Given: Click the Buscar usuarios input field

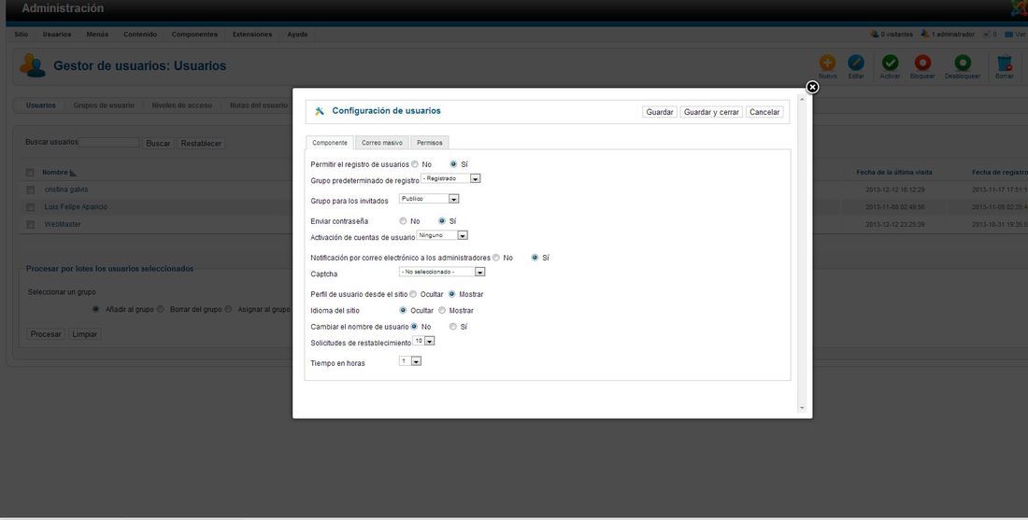Looking at the screenshot, I should (108, 142).
